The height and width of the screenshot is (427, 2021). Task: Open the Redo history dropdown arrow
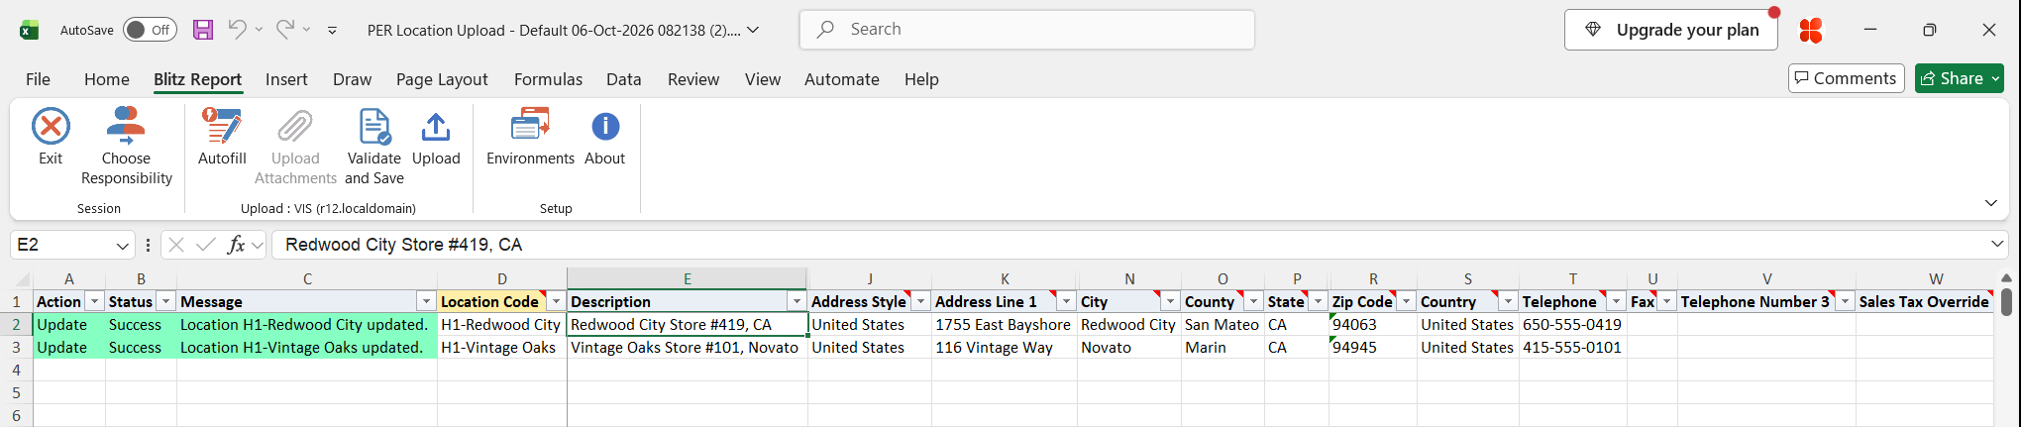pyautogui.click(x=306, y=30)
